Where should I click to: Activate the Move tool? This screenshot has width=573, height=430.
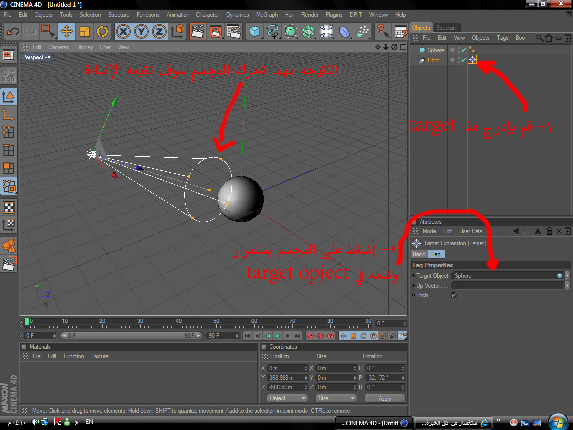click(67, 31)
